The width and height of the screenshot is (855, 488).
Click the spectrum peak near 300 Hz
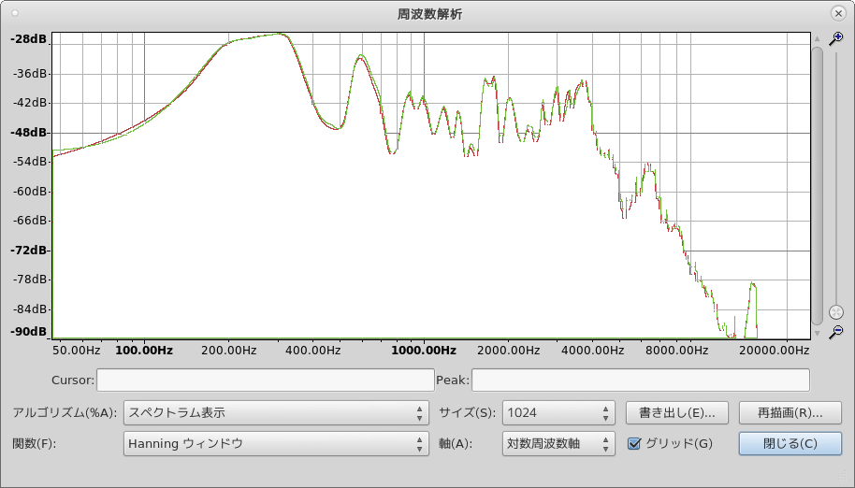281,34
